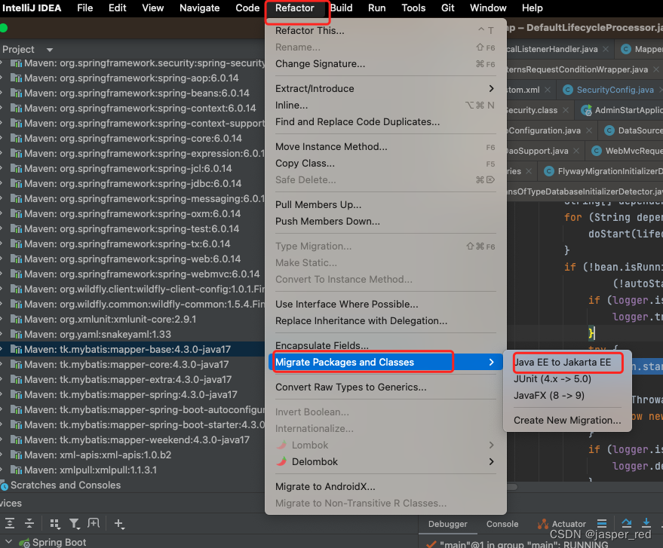The image size is (663, 548).
Task: Click the class icon on DataSource tab
Action: 609,130
